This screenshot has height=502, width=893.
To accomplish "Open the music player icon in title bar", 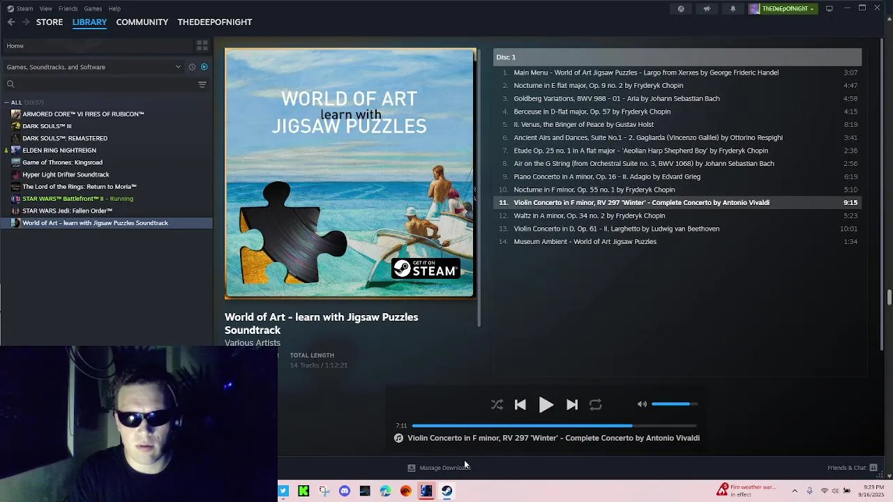I will pos(681,8).
